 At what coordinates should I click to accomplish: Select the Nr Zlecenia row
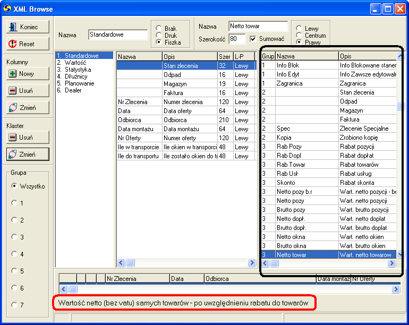pos(186,102)
